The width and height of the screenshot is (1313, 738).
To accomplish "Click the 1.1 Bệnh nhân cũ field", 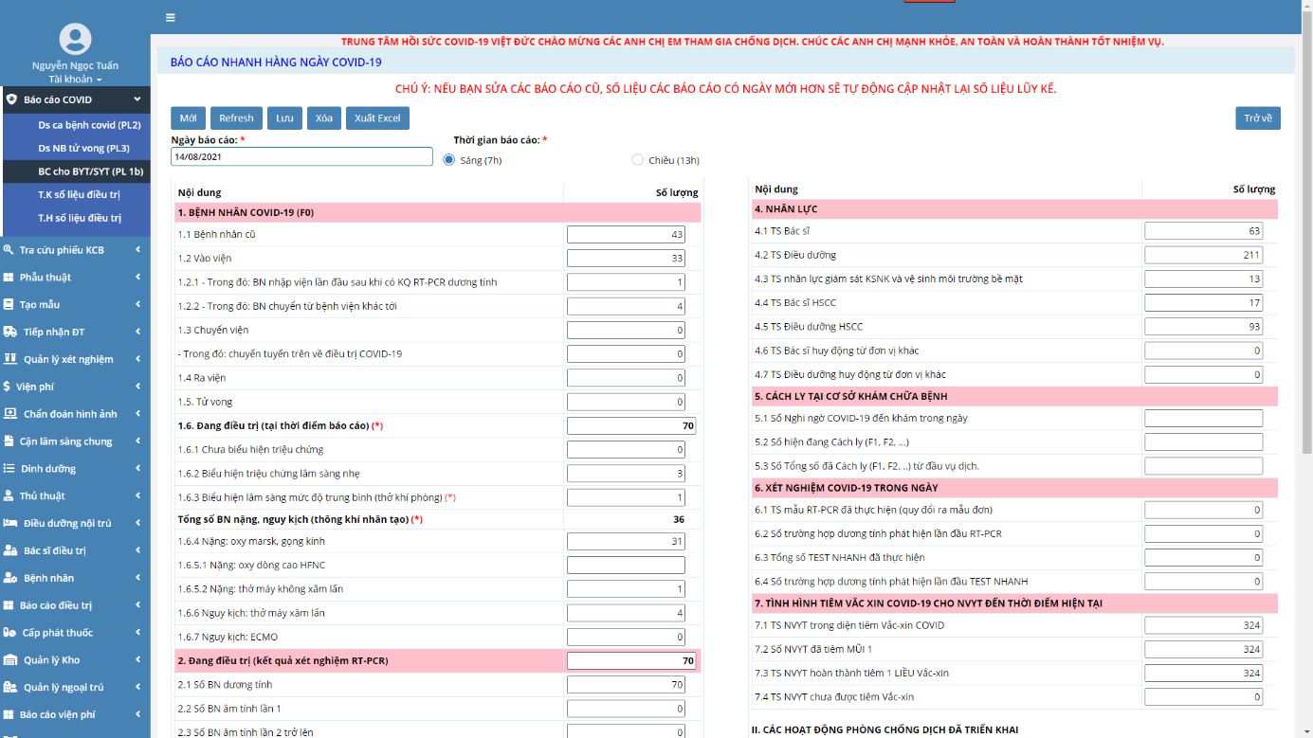I will coord(626,234).
